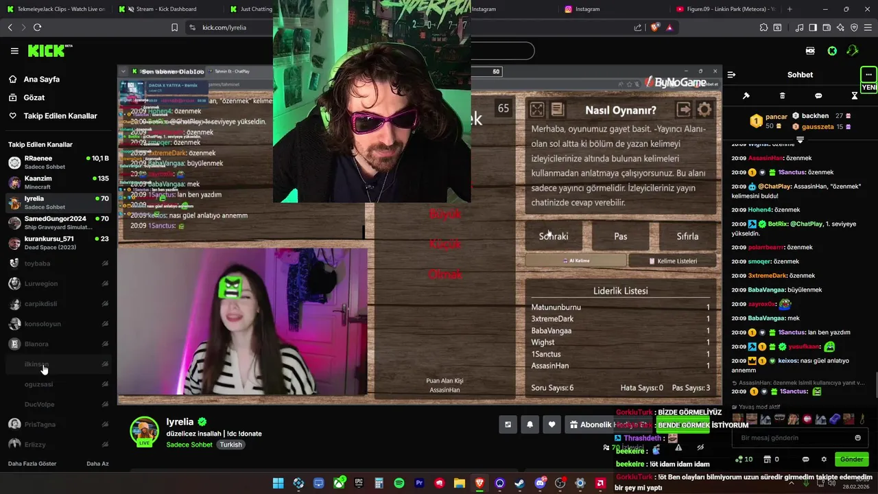The height and width of the screenshot is (494, 878).
Task: Open SamedGungor2024 channel in followed list
Action: coord(58,222)
